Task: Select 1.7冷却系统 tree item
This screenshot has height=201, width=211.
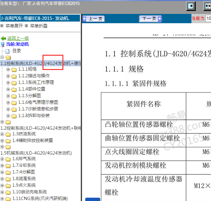Action: tap(24, 166)
